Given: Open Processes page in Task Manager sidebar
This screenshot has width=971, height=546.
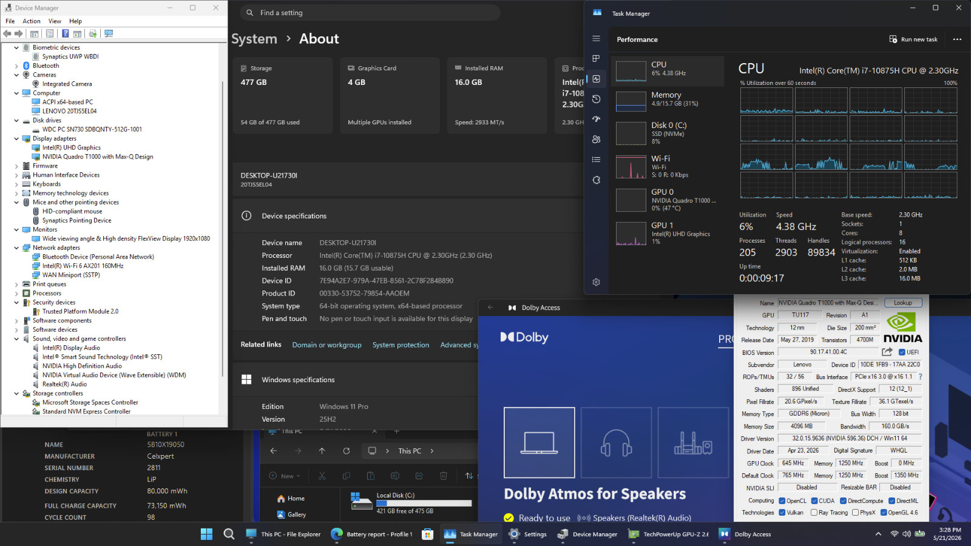Looking at the screenshot, I should (x=596, y=59).
